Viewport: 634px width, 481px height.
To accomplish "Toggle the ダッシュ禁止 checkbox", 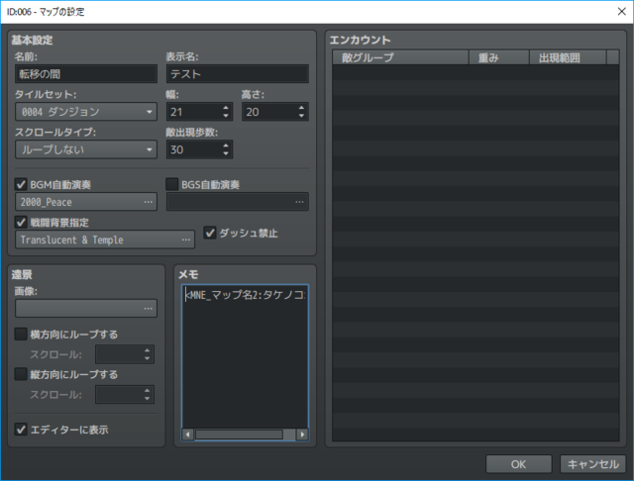I will (209, 233).
